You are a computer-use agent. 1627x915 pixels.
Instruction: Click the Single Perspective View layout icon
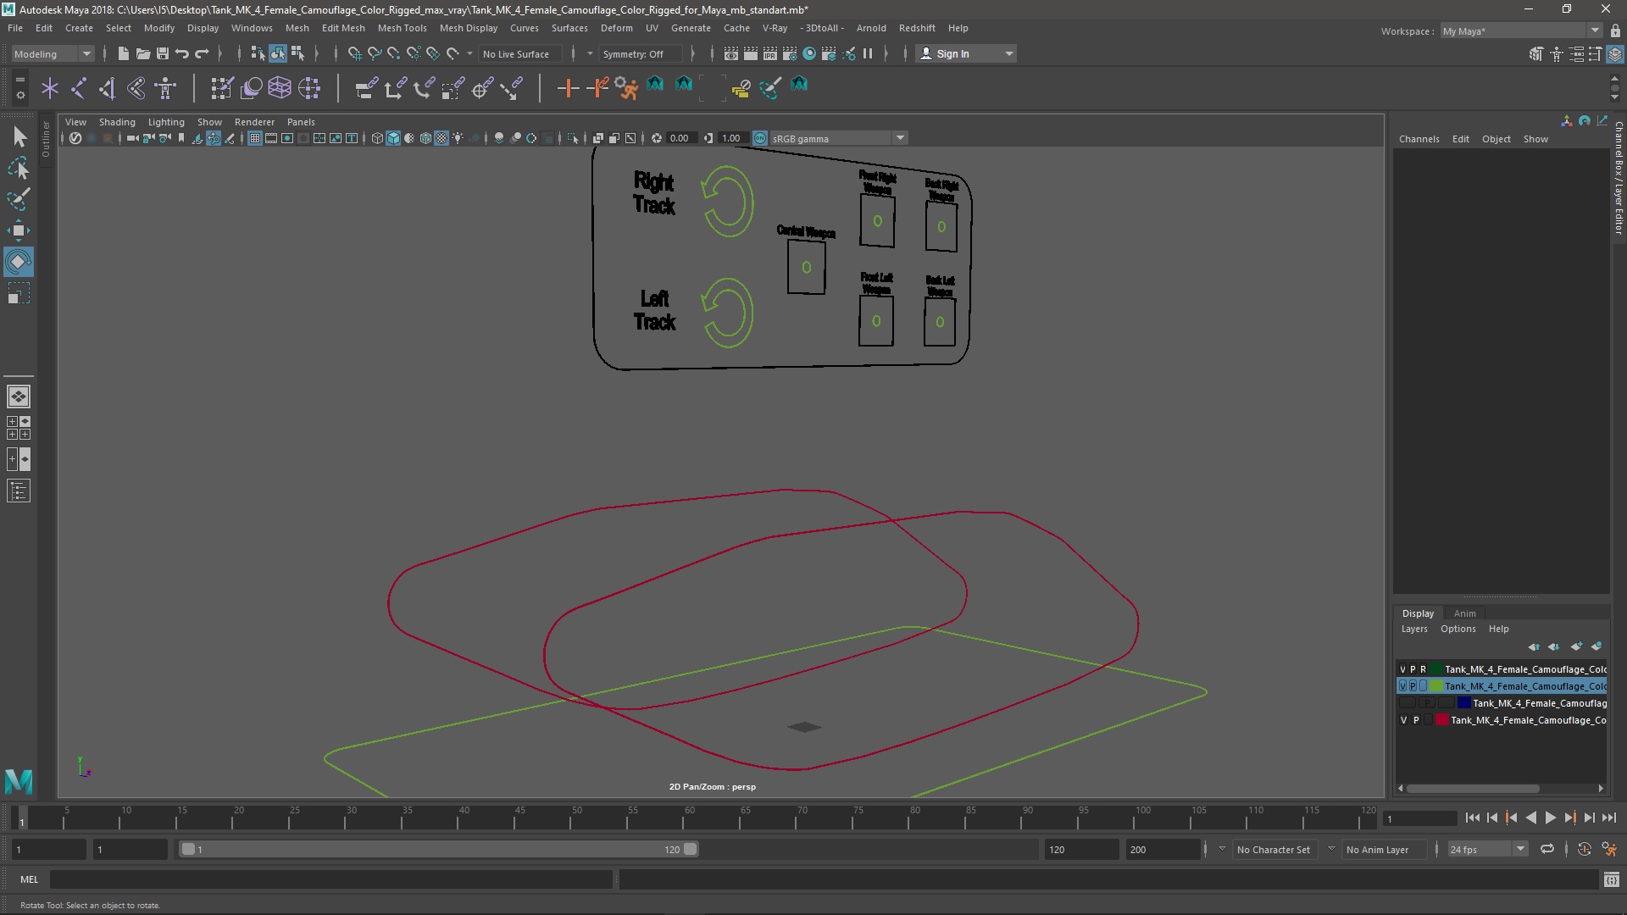click(x=19, y=396)
